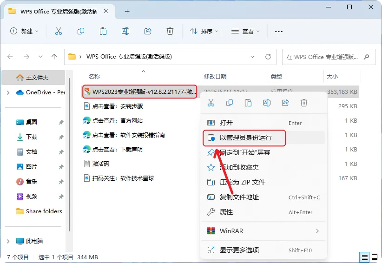Screen dimensions: 382x263
Task: Open Share folders in the sidebar
Action: click(x=39, y=211)
